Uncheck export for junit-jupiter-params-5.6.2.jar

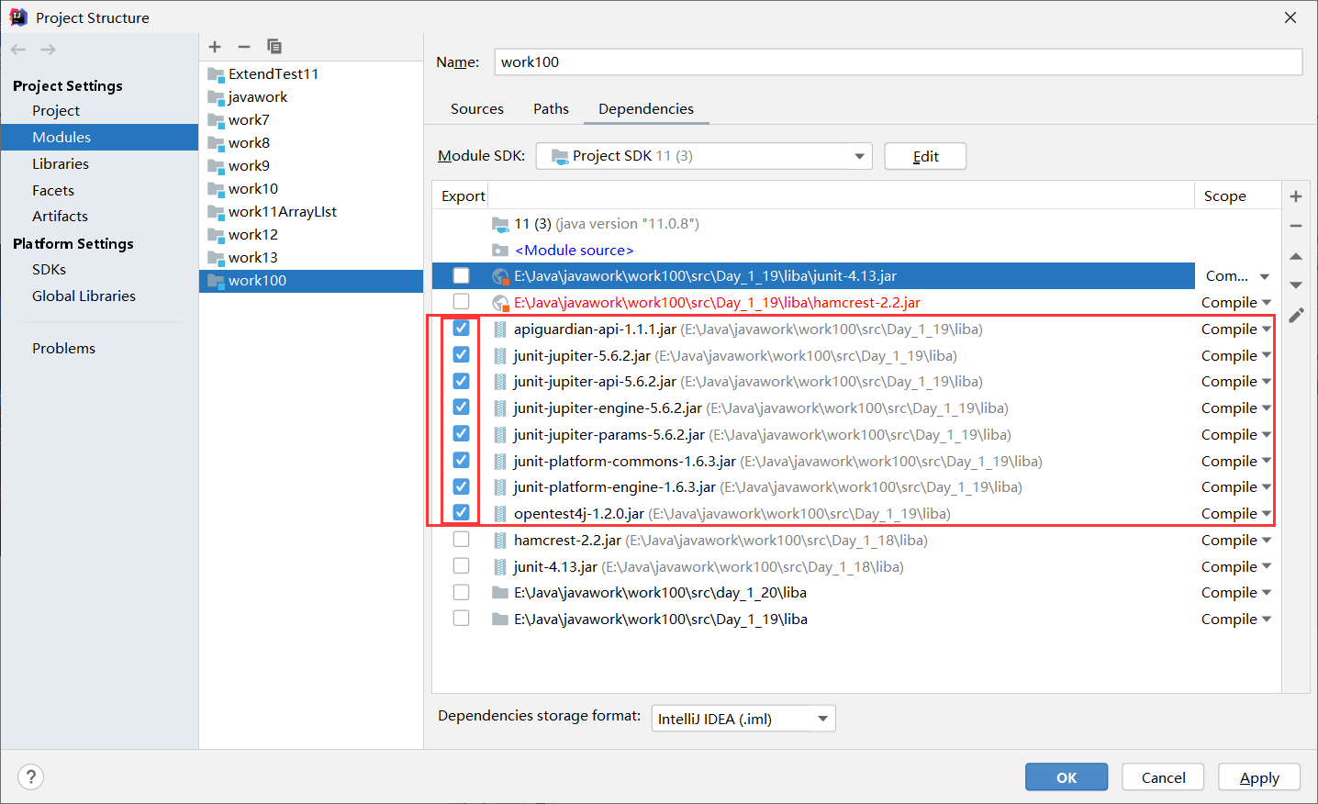pos(461,434)
